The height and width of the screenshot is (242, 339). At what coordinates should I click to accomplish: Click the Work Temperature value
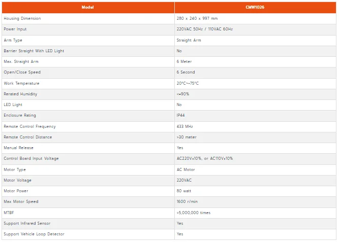tap(188, 83)
